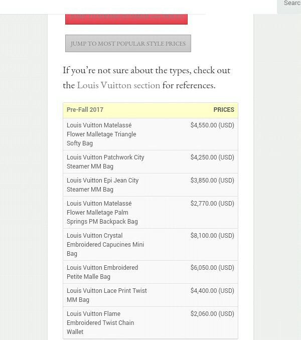
Task: Select the Flame Embroidered Twist Chain Wallet row
Action: point(150,322)
